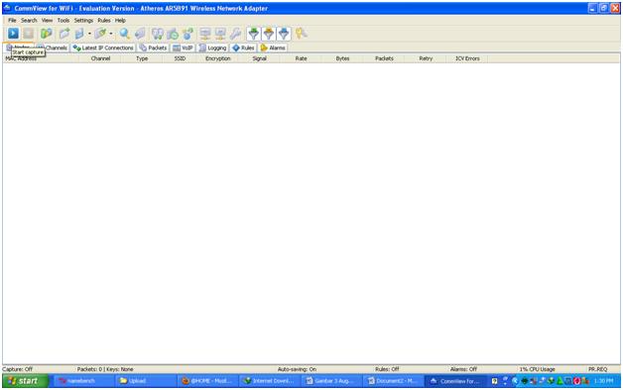Click the yellow key WEP/WPA keys icon

(301, 34)
